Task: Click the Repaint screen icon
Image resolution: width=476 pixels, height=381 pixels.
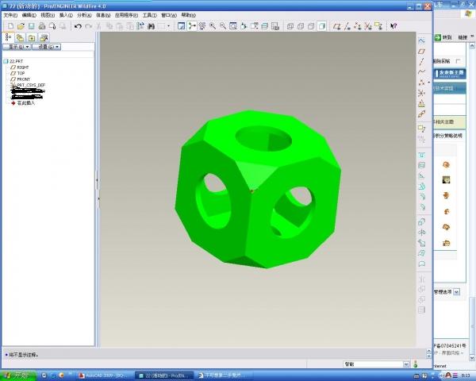Action: (x=181, y=26)
